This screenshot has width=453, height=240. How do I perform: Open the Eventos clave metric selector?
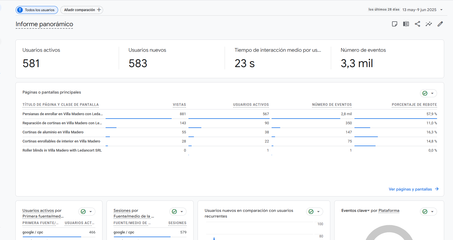point(355,211)
